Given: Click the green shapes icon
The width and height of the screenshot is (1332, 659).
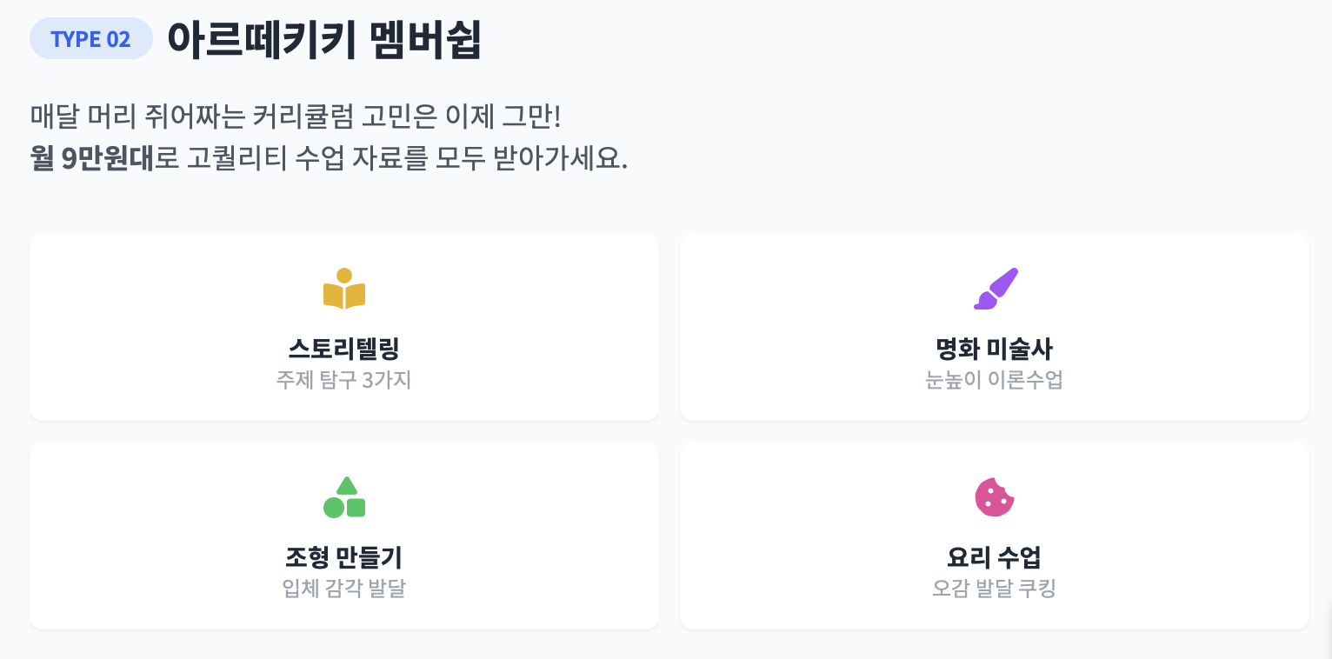Looking at the screenshot, I should [343, 498].
